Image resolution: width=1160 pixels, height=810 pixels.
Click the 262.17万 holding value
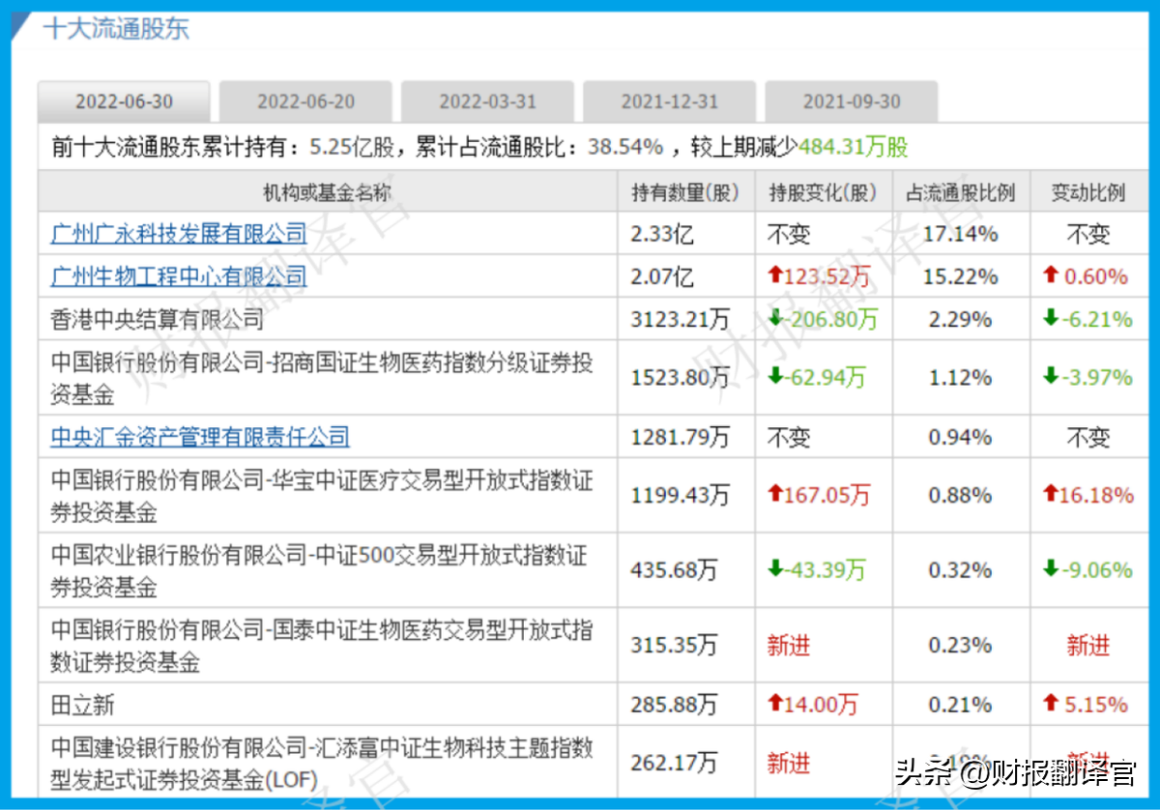tap(674, 764)
